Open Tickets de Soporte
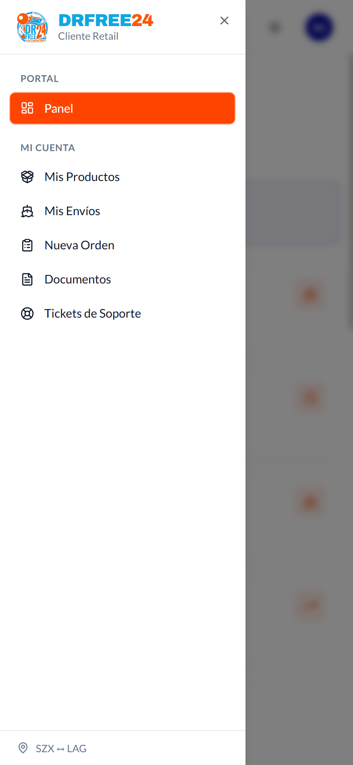 122,313
